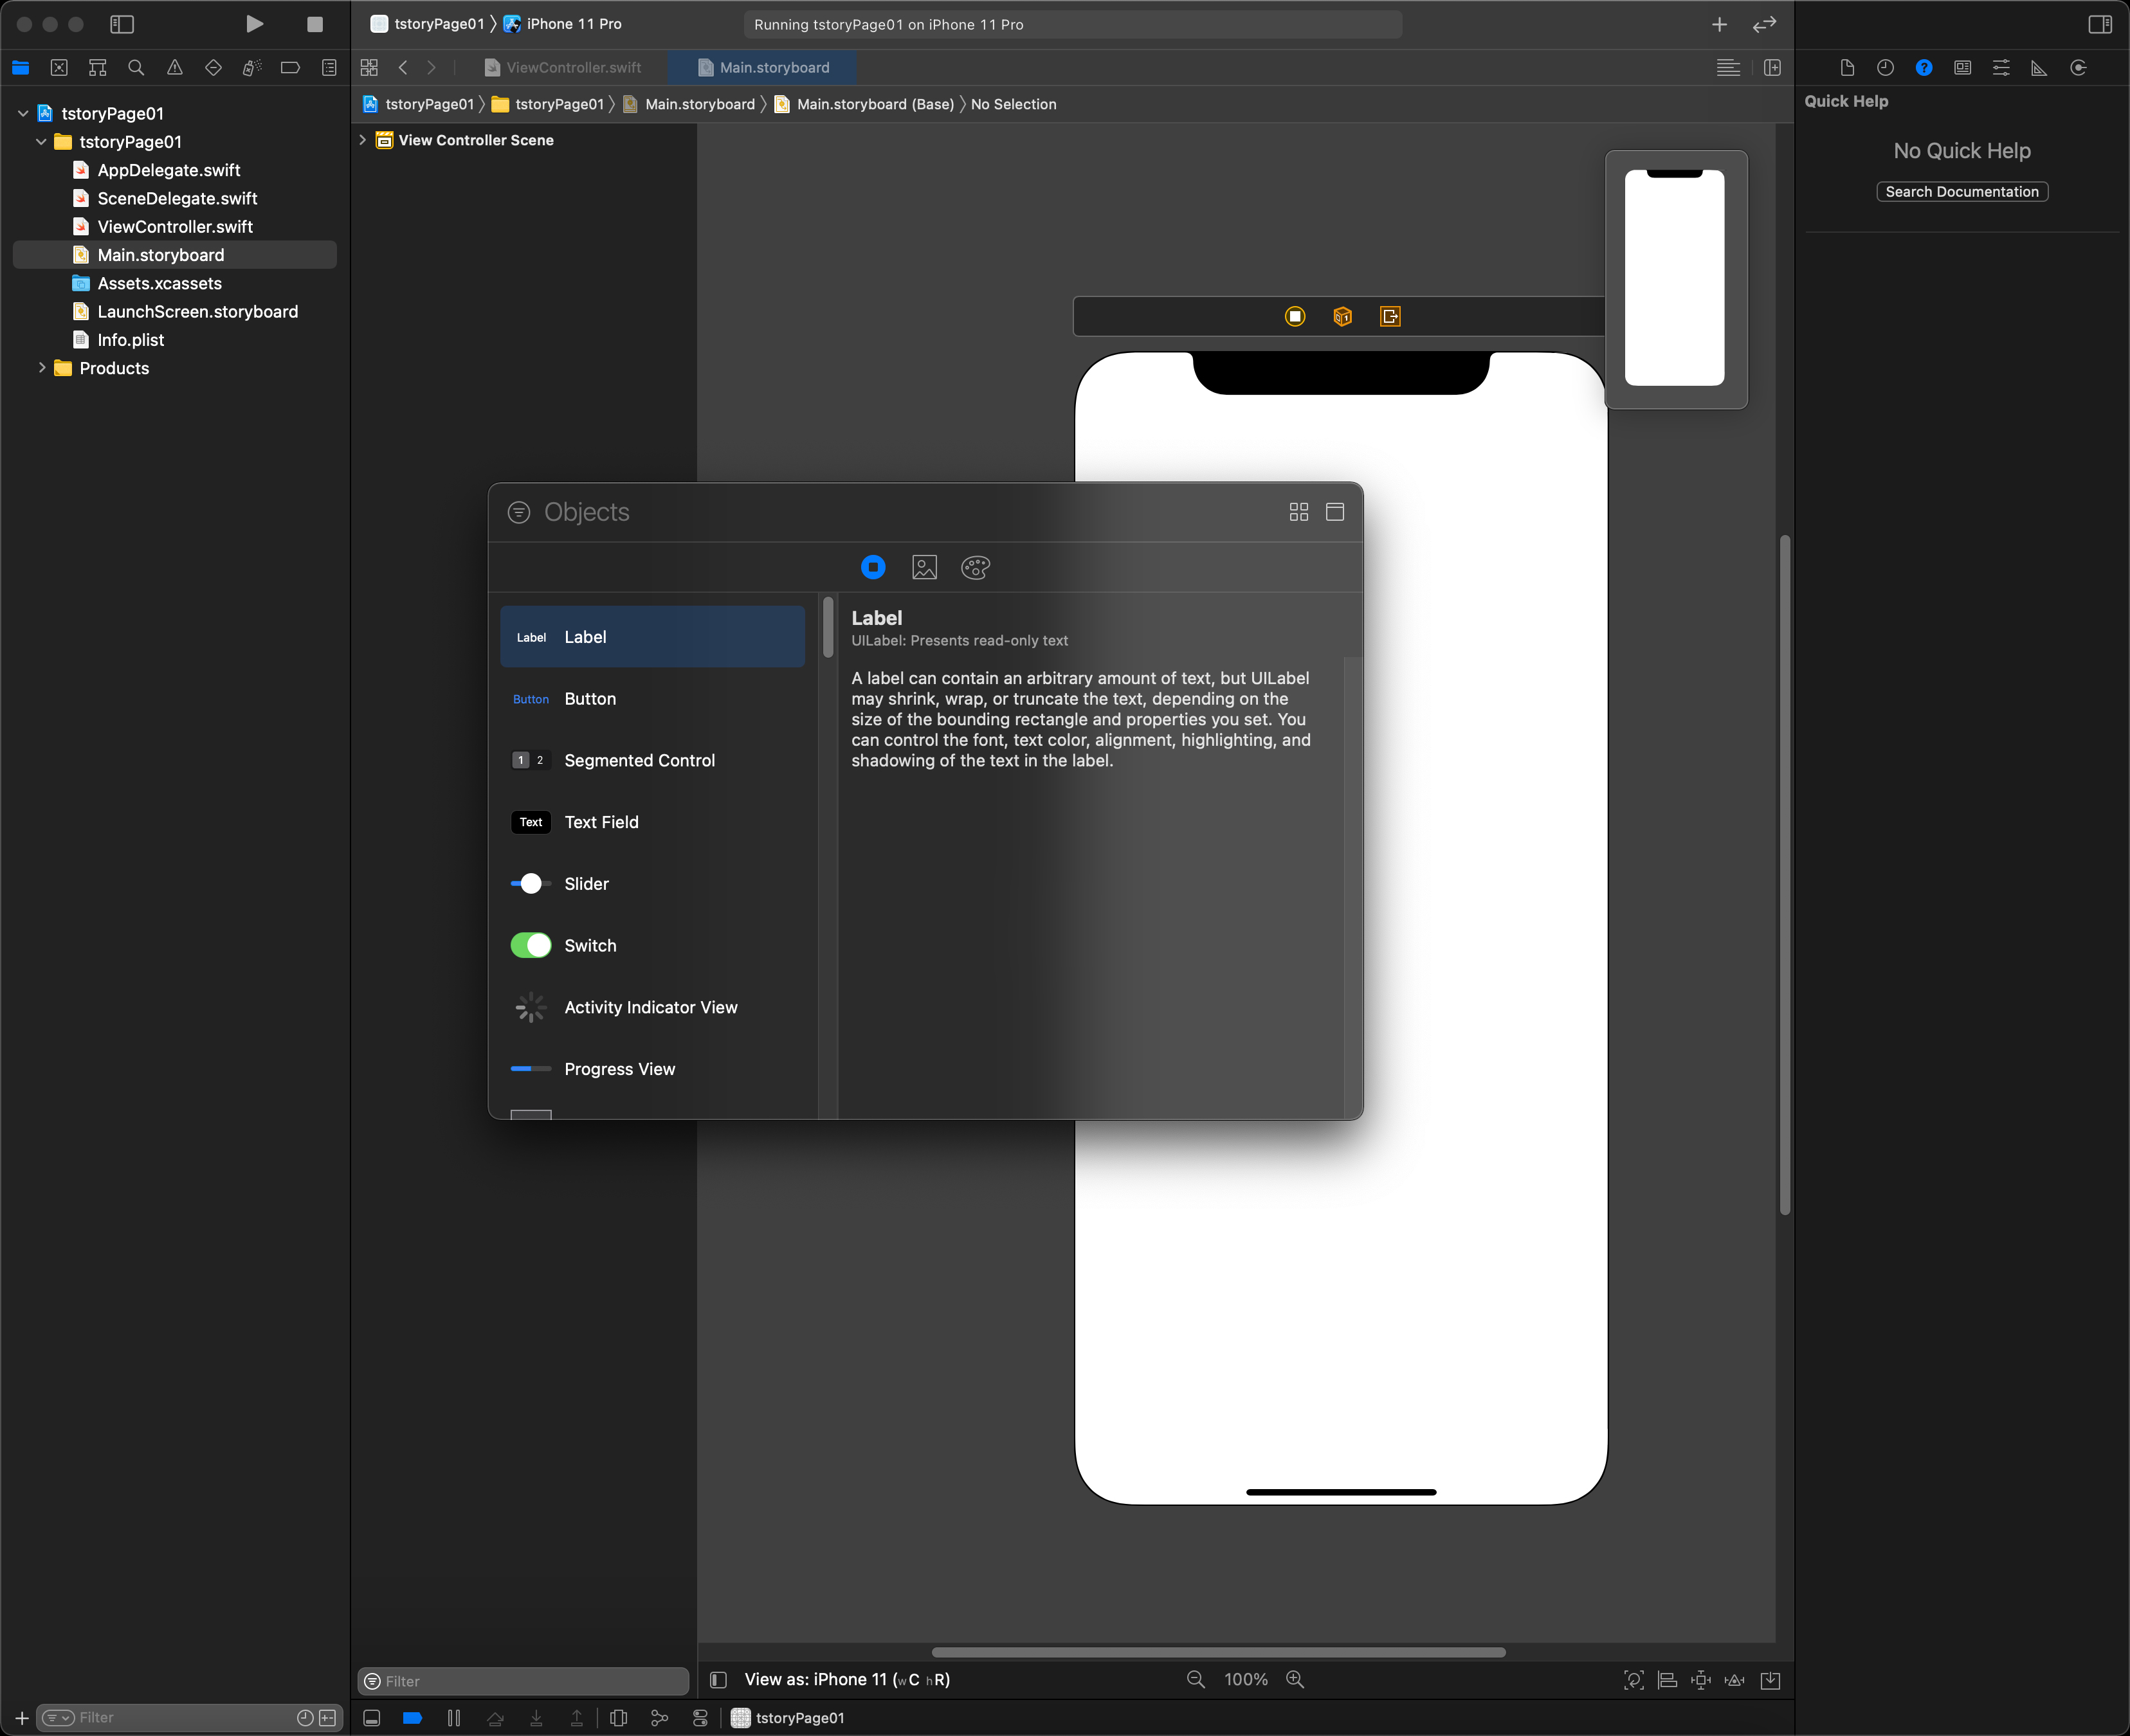The image size is (2130, 1736).
Task: Show the Color palette library tab
Action: [x=975, y=568]
